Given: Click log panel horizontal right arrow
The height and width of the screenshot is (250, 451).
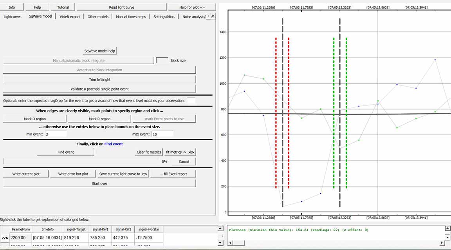Looking at the screenshot, I should pyautogui.click(x=442, y=243).
